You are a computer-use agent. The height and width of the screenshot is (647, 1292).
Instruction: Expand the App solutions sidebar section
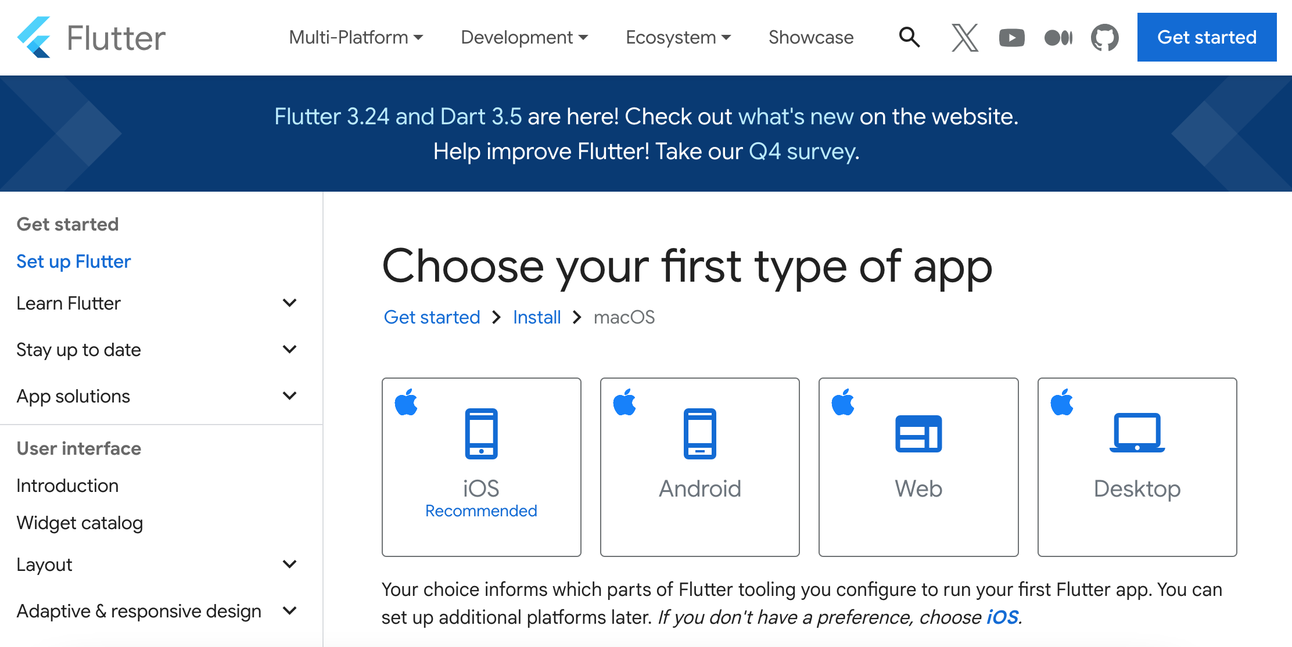coord(289,396)
